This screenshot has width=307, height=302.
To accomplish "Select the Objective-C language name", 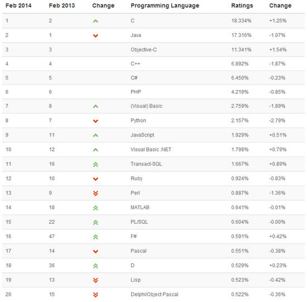I will point(143,50).
